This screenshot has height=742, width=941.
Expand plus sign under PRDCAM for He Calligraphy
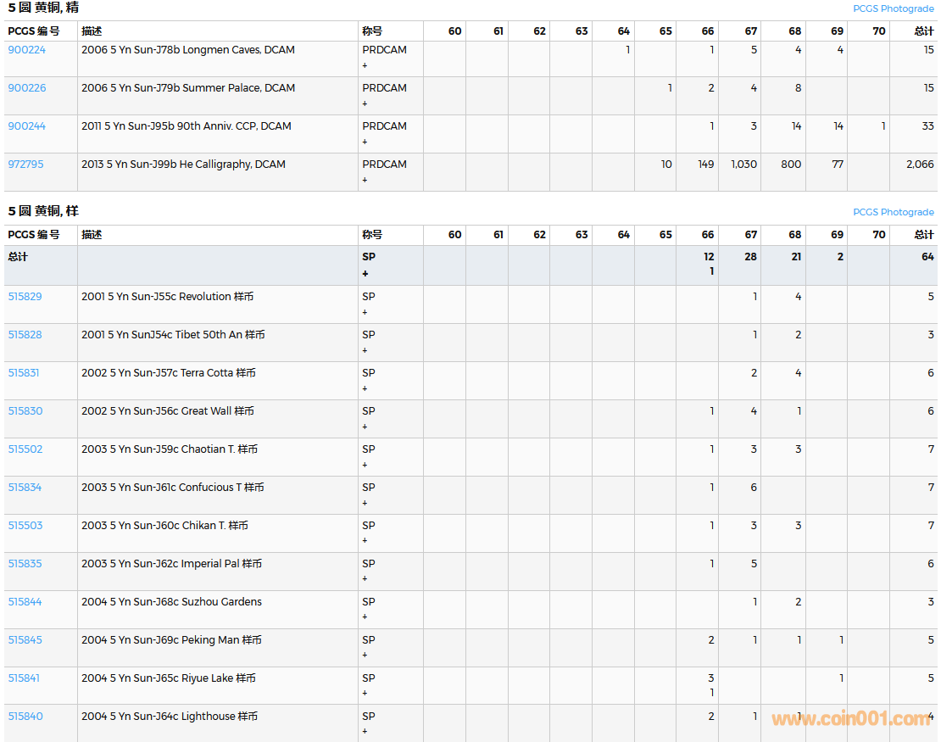(365, 180)
